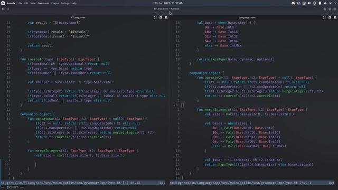Open the small dropdown arrow beside split view icon
Viewport: 338px width, 190px height.
tap(8, 9)
